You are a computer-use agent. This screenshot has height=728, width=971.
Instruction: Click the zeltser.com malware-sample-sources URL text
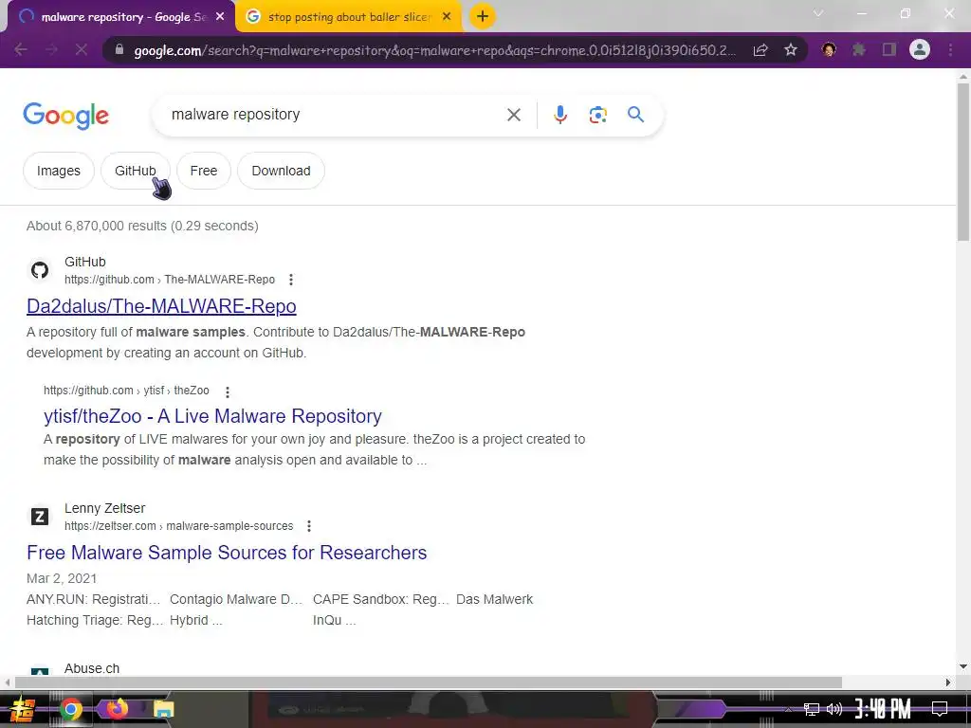click(x=179, y=525)
